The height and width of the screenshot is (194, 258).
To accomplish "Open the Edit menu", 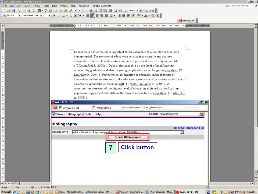I will pyautogui.click(x=12, y=6).
